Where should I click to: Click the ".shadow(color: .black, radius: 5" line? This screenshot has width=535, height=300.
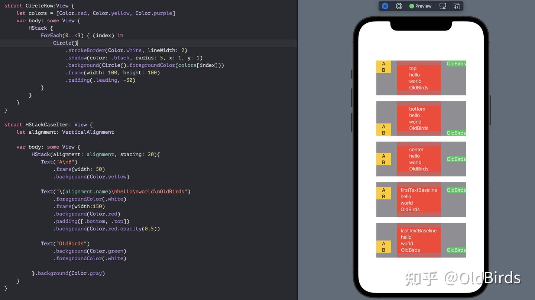(x=134, y=58)
